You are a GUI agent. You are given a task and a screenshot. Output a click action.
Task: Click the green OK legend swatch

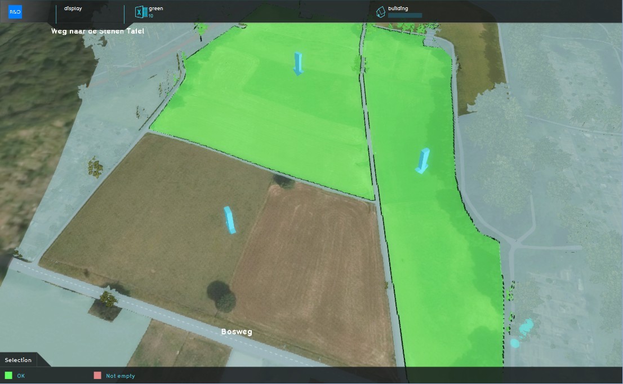click(8, 376)
